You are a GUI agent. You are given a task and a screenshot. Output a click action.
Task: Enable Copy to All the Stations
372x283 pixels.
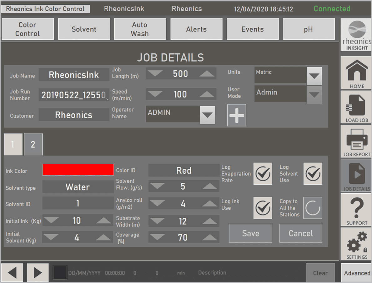[x=313, y=208]
